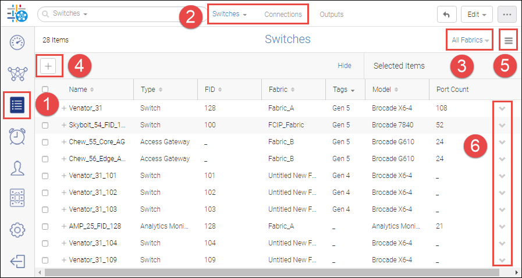Select the checkbox for Chew_55_Core_AG row
This screenshot has width=522, height=278.
point(45,142)
